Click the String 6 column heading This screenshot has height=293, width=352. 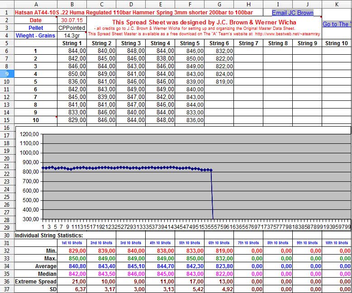pos(219,43)
